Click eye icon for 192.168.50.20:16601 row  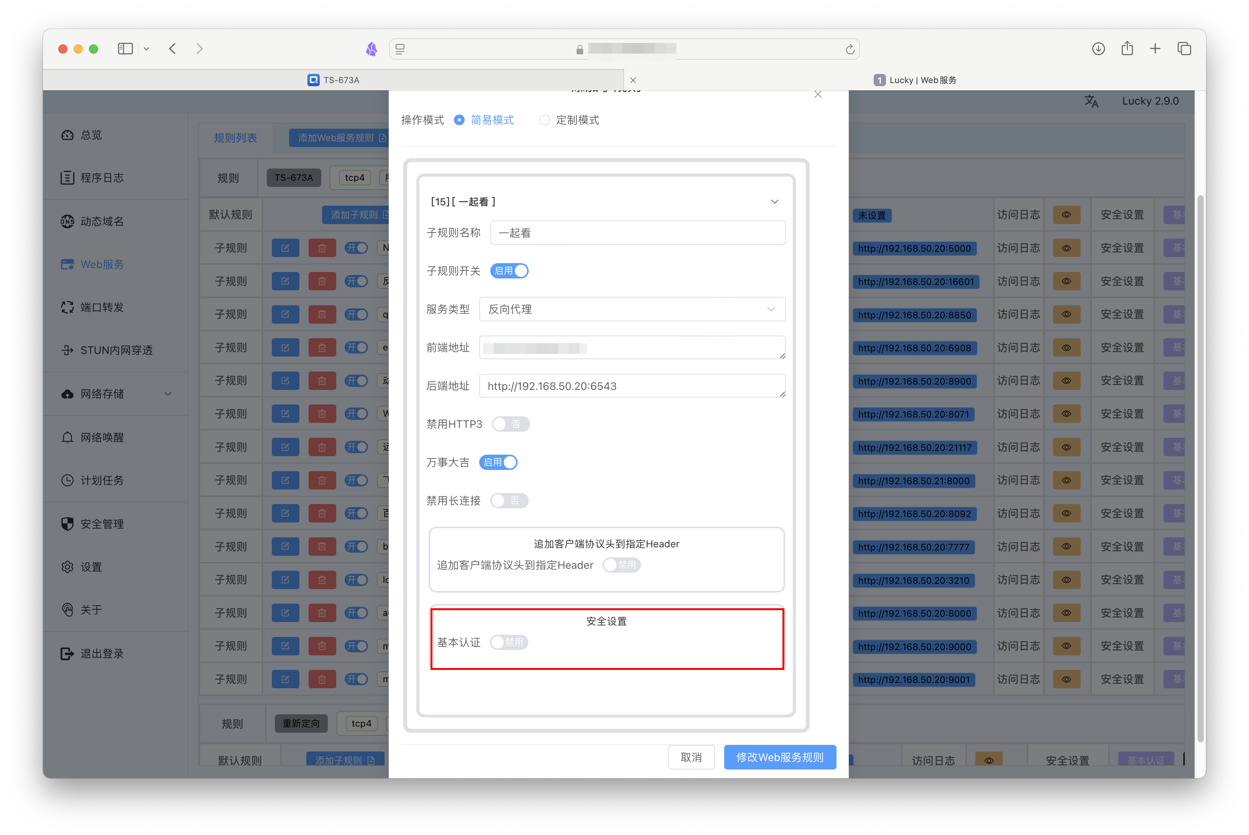tap(1066, 281)
